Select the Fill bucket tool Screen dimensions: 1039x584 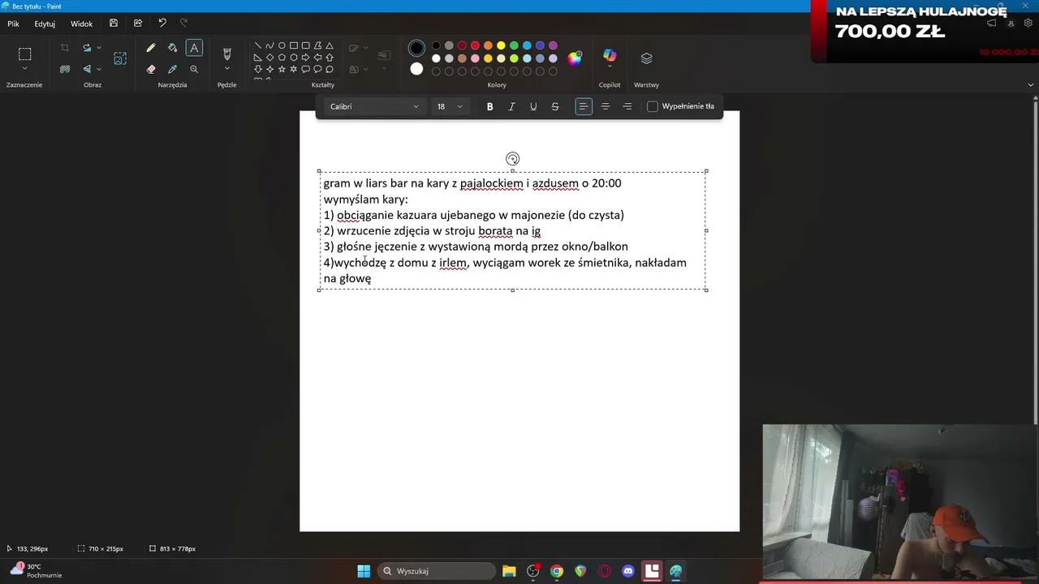[172, 48]
